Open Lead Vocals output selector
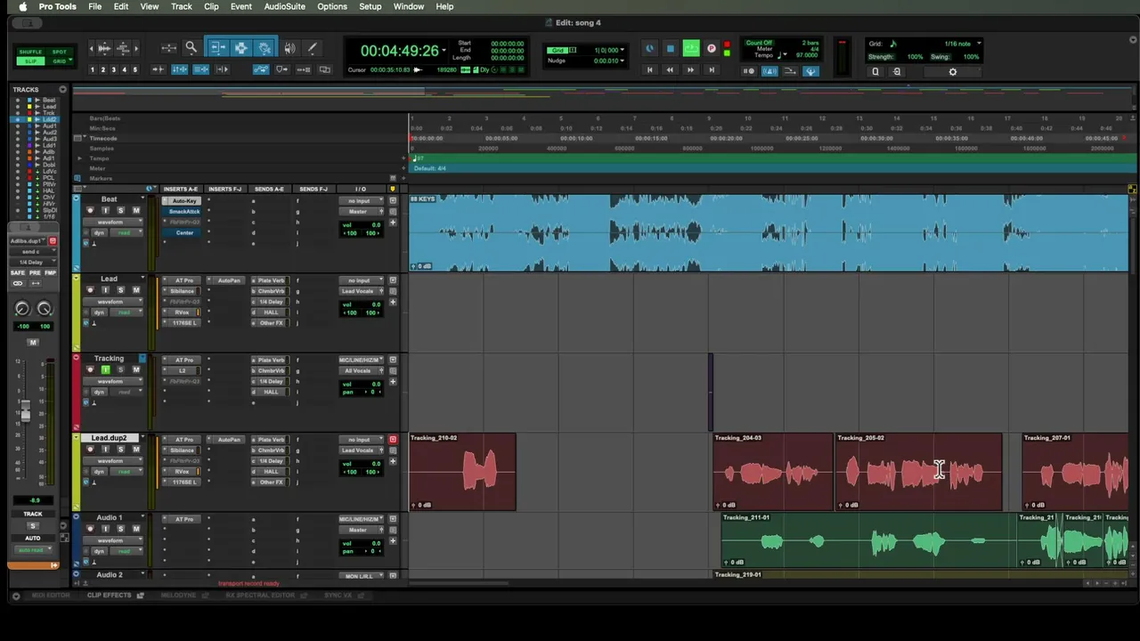Viewport: 1140px width, 641px height. click(x=361, y=291)
